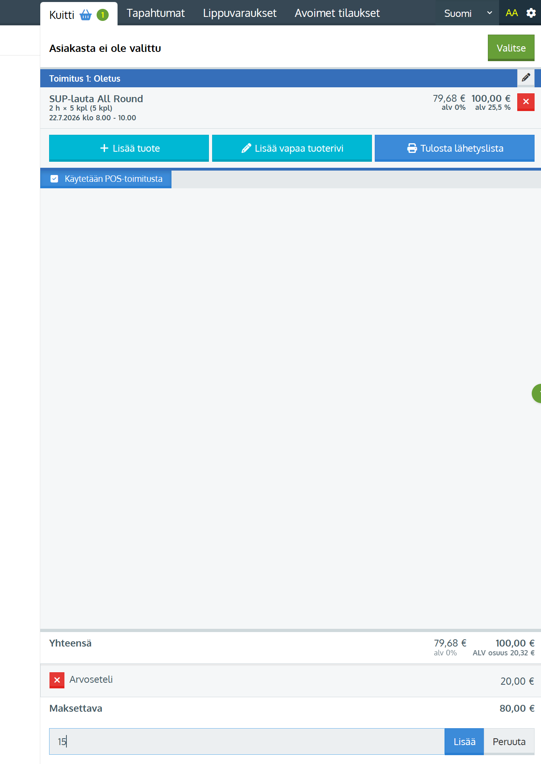Click the green side handle button
Viewport: 541px width, 764px height.
pos(537,393)
